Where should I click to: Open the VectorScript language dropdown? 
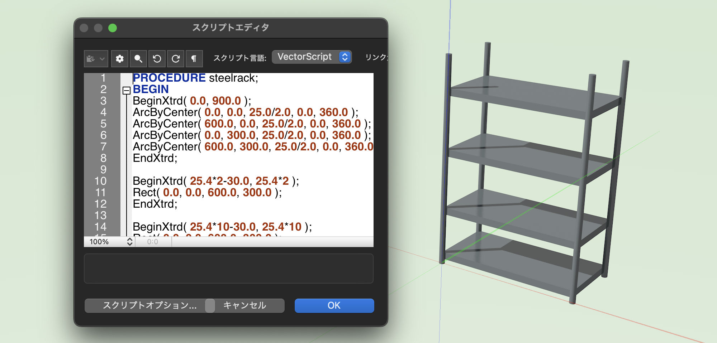click(312, 57)
